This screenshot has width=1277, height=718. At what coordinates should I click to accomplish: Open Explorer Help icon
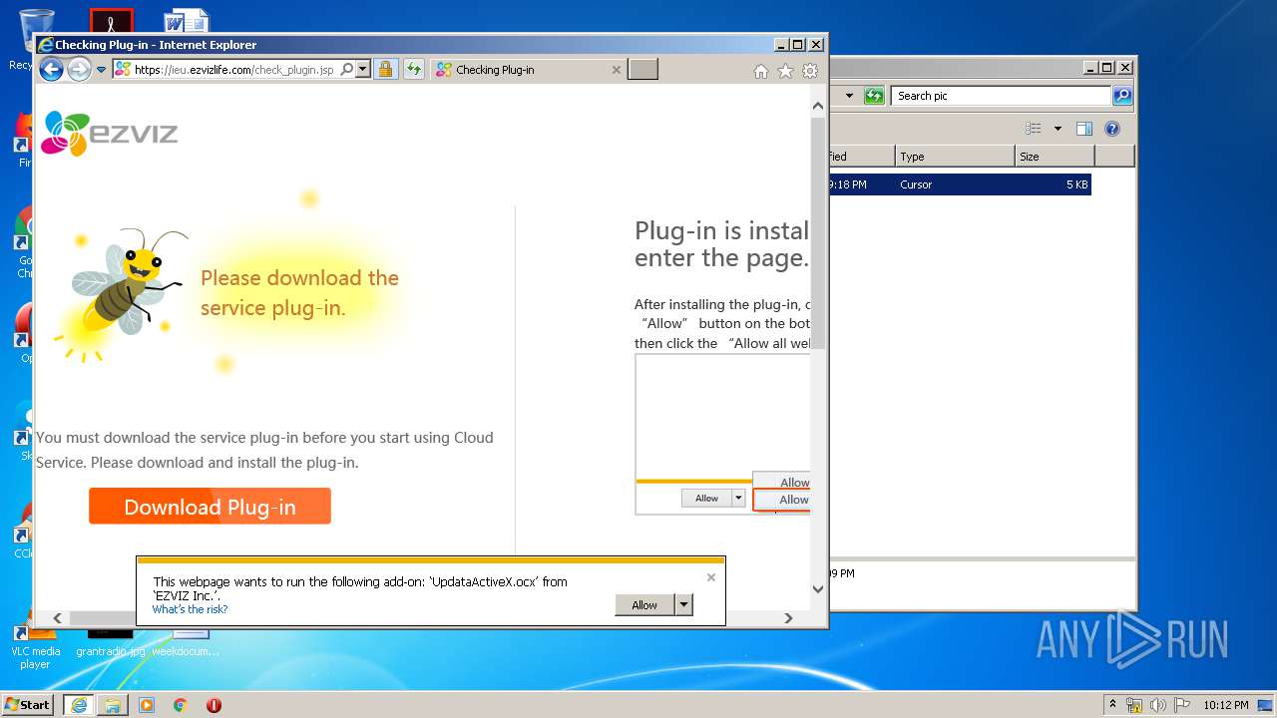coord(1112,129)
